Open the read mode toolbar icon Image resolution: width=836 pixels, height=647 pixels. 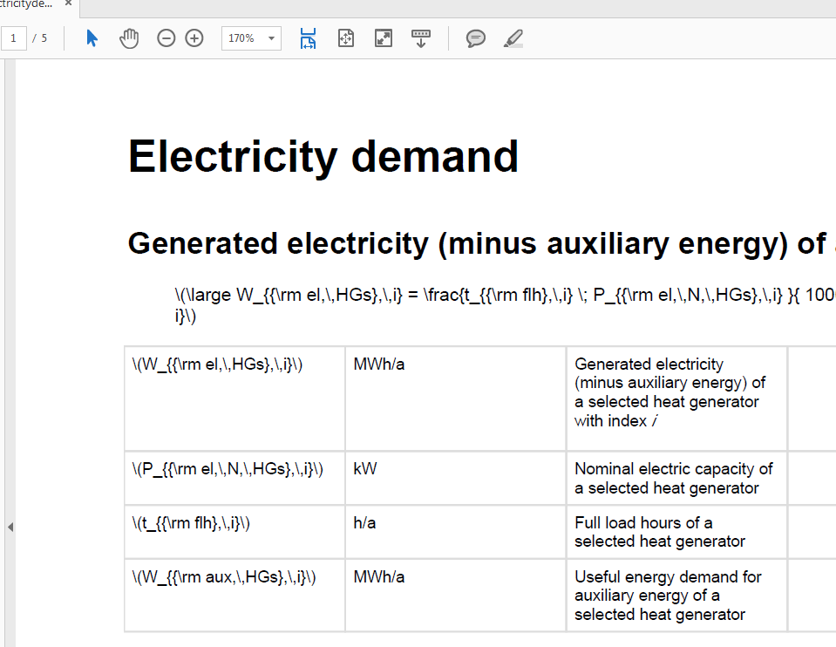(421, 38)
